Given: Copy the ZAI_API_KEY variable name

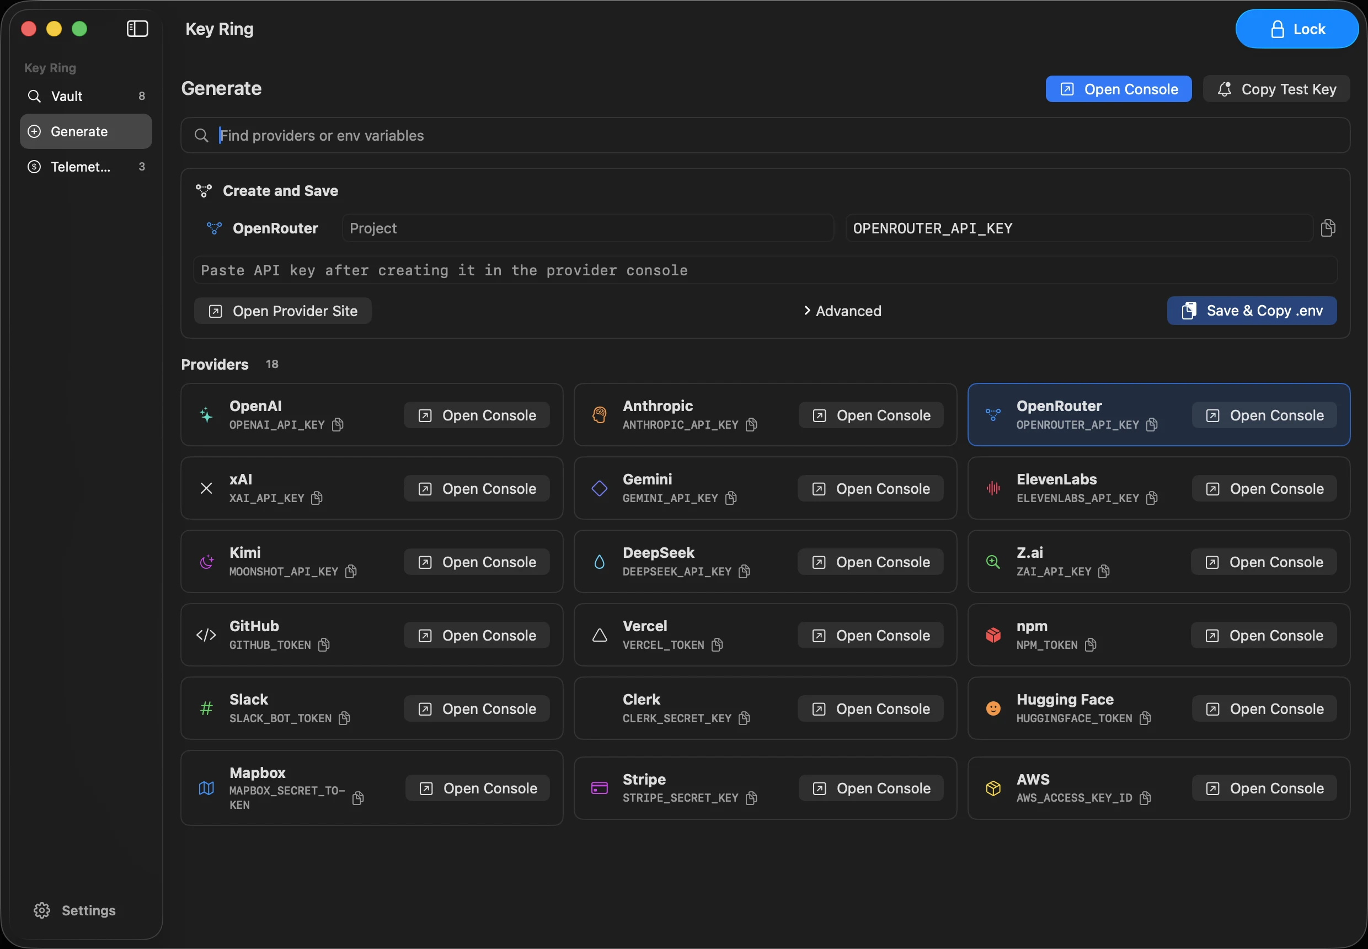Looking at the screenshot, I should click(x=1105, y=572).
